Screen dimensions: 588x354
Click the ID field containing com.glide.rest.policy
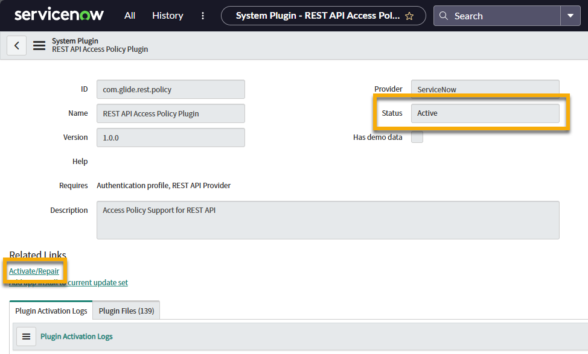click(x=170, y=89)
